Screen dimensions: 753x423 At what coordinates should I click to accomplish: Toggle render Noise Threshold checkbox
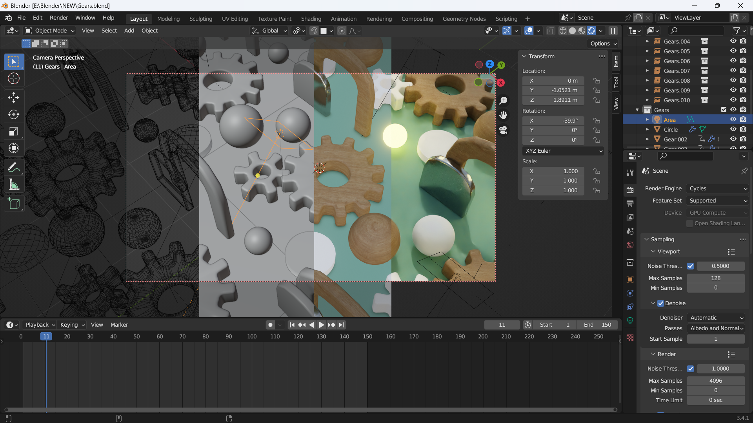click(x=690, y=369)
